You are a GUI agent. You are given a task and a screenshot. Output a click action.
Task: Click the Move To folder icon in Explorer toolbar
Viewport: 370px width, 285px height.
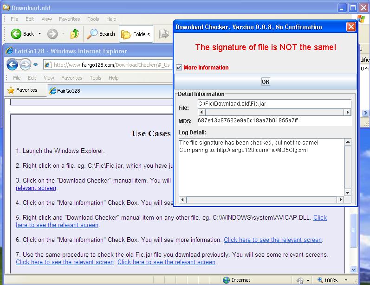coord(164,34)
